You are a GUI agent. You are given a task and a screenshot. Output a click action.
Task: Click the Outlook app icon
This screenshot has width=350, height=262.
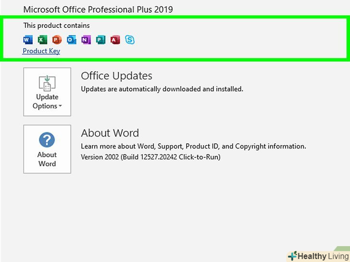click(x=72, y=40)
